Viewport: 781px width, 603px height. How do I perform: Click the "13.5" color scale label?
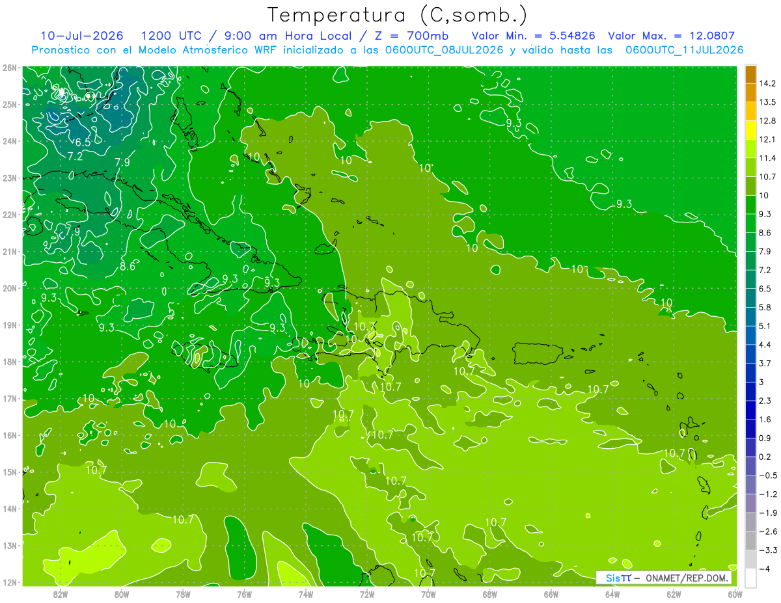point(767,102)
